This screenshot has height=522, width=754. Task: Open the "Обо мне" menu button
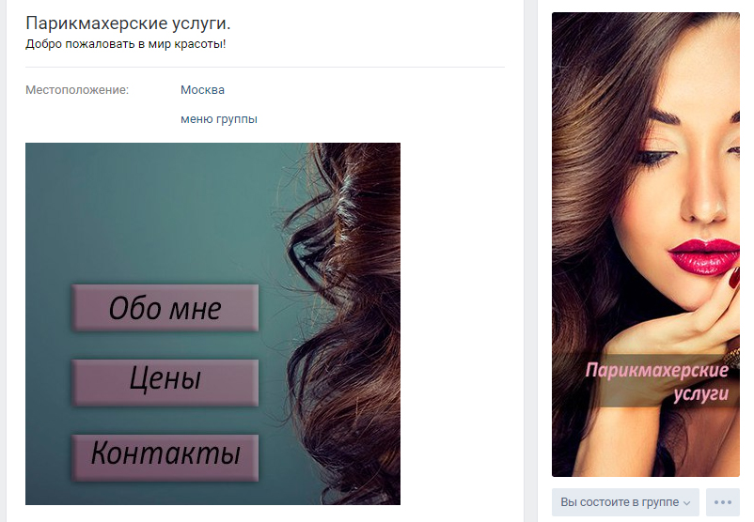click(165, 307)
